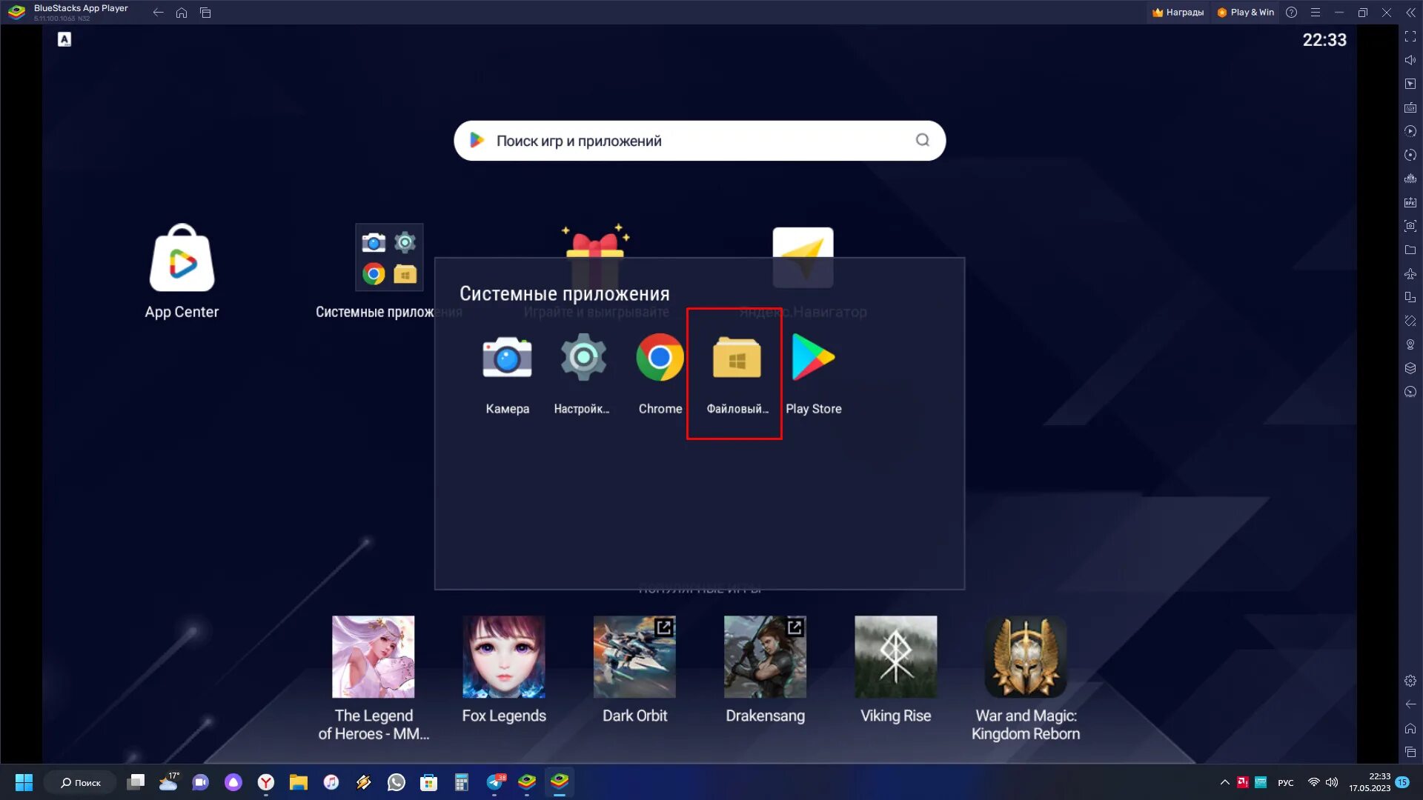Screen dimensions: 1423x800
Task: Open the Play & Win tab
Action: pyautogui.click(x=1245, y=13)
